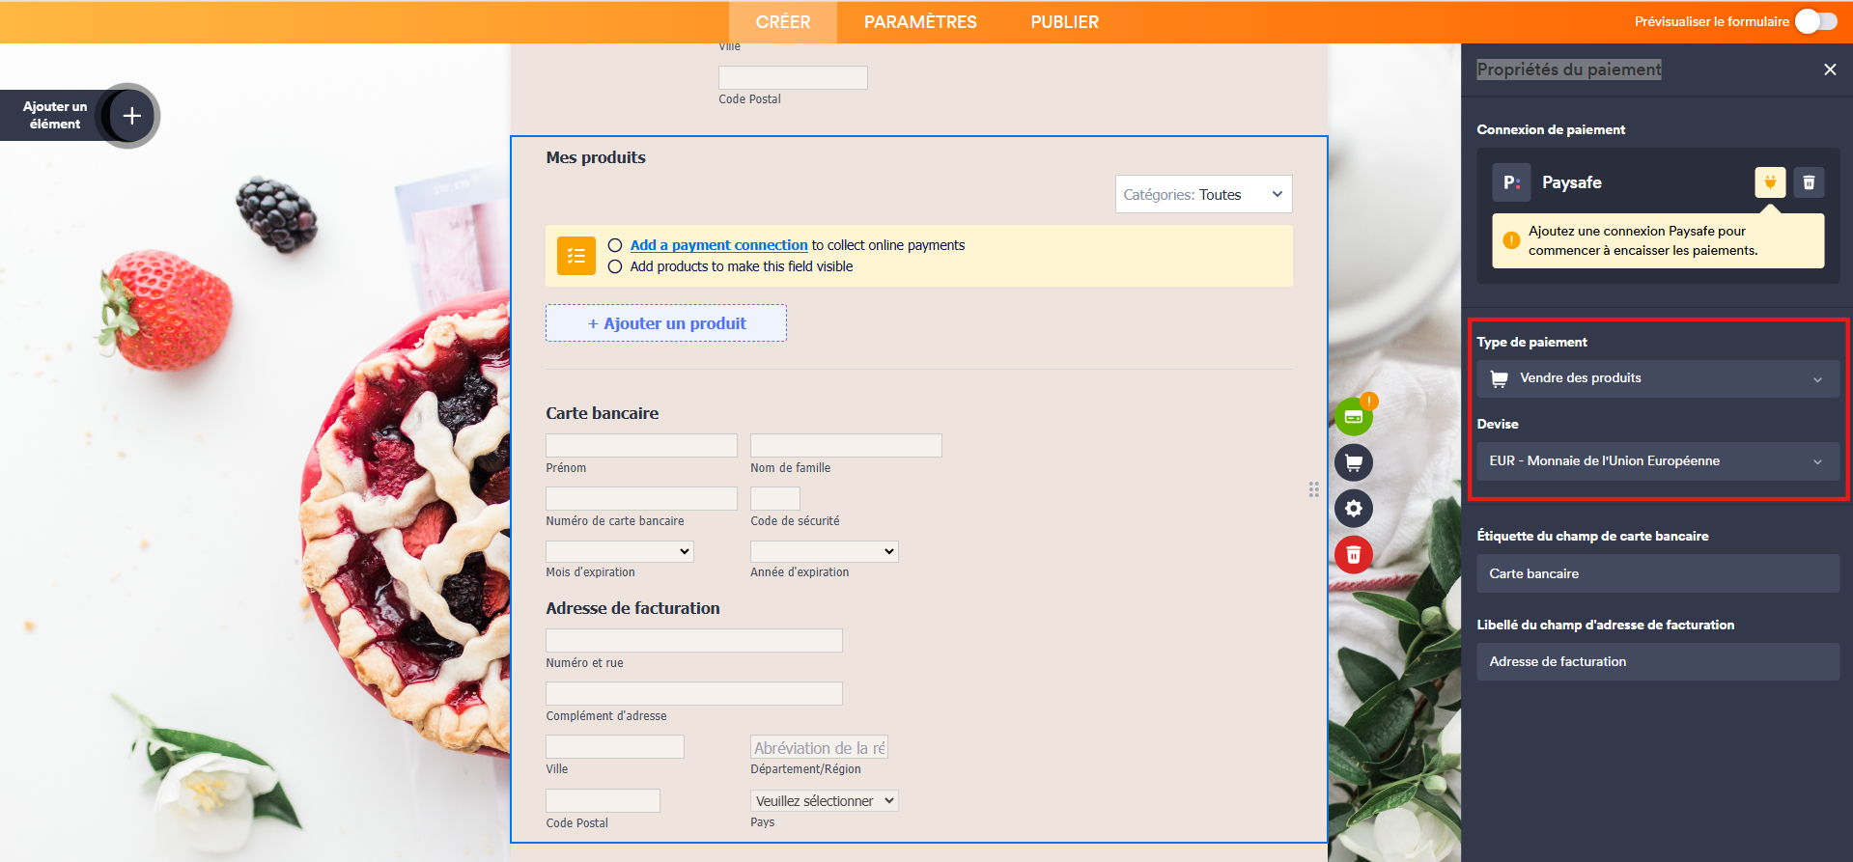Open the Année d'expiration dropdown
1853x862 pixels.
pyautogui.click(x=825, y=551)
